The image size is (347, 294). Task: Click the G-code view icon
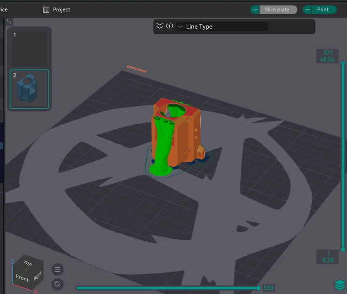click(170, 26)
